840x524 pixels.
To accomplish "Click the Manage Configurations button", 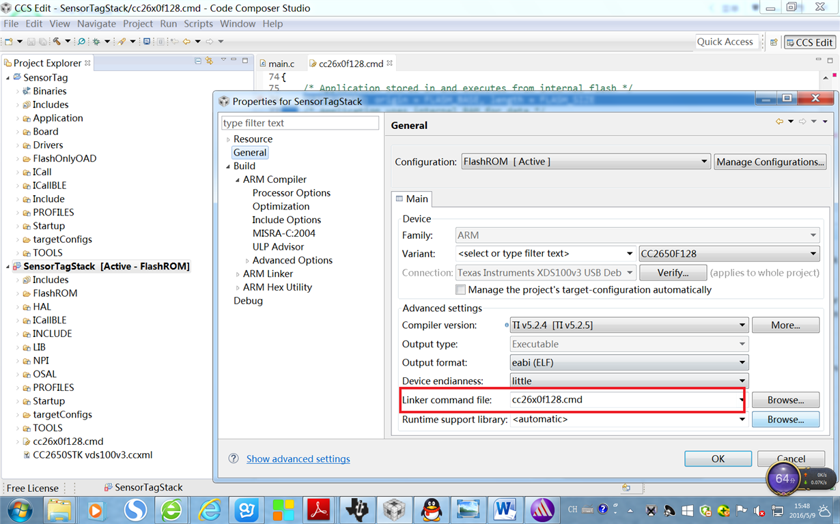I will [770, 162].
